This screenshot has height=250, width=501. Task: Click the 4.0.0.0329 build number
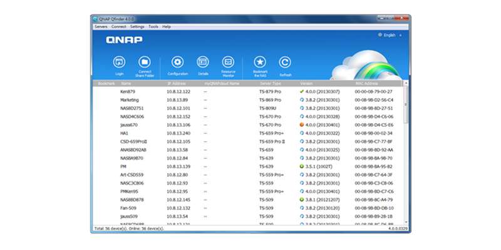[398, 229]
